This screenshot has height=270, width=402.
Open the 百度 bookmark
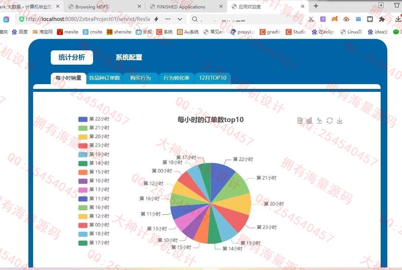20,32
